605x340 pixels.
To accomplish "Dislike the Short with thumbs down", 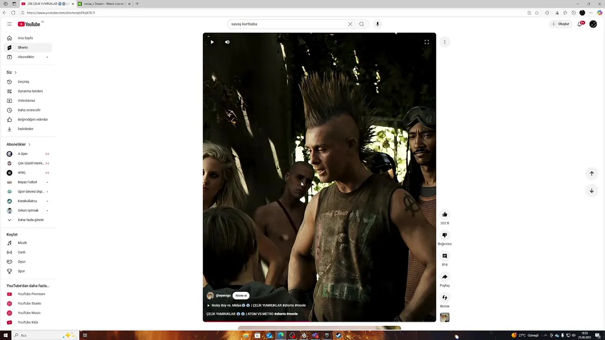I will (x=445, y=235).
